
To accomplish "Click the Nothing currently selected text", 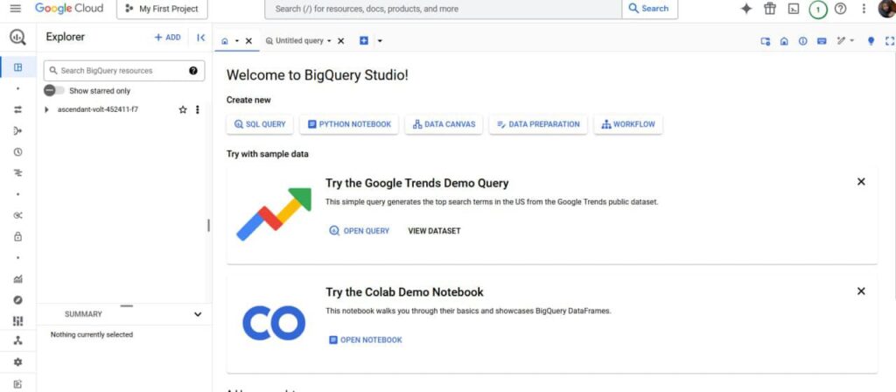I will tap(91, 335).
